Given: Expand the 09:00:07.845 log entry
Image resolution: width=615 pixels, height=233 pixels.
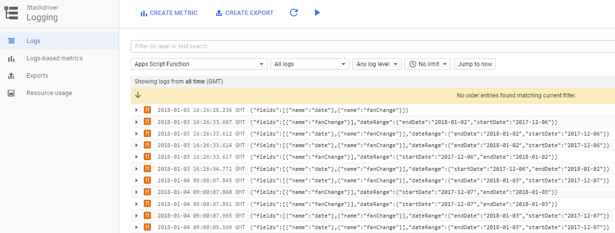Looking at the screenshot, I should 137,180.
